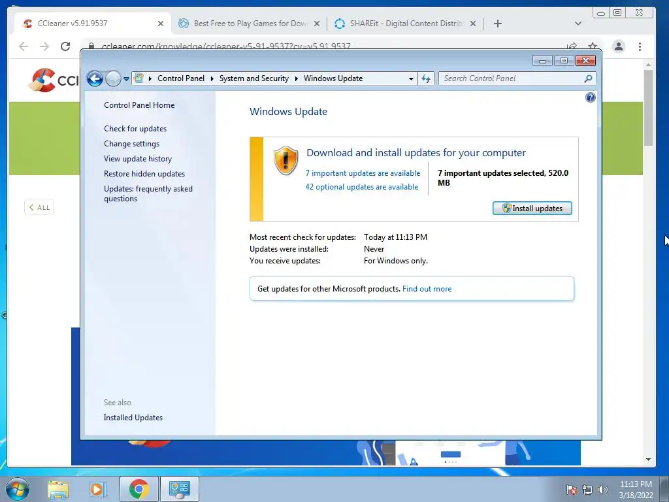Image resolution: width=669 pixels, height=502 pixels.
Task: Click the CCleaner logo on webpage
Action: (x=54, y=80)
